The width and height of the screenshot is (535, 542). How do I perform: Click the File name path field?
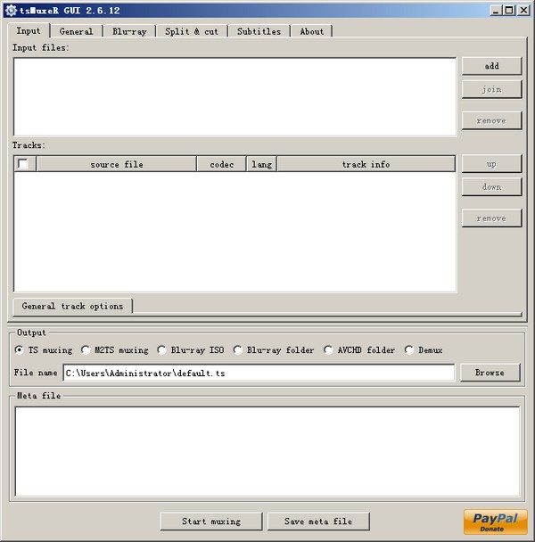point(259,373)
